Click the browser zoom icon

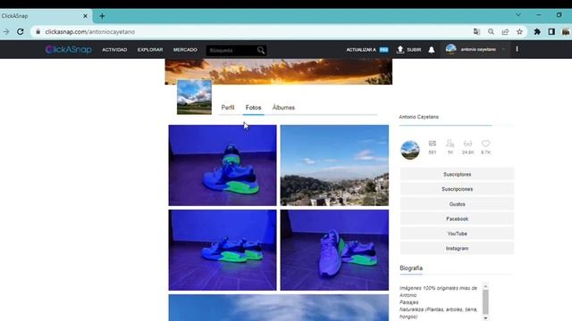click(491, 32)
